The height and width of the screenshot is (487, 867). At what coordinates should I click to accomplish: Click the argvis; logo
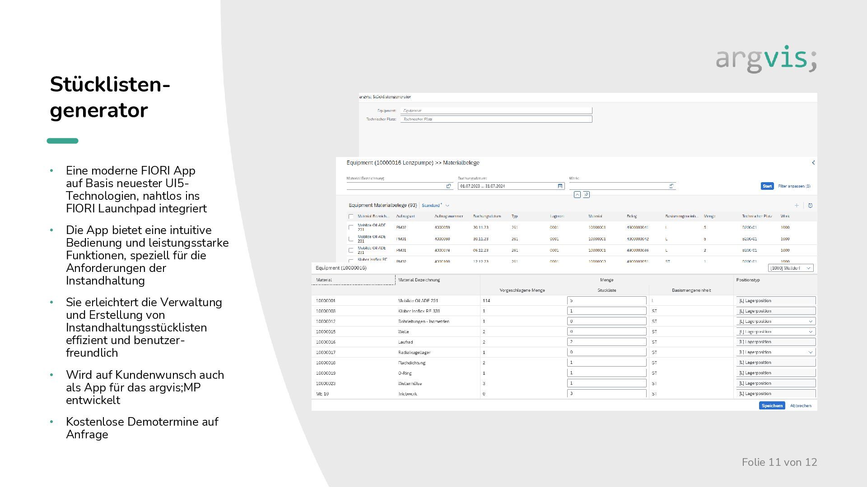[766, 59]
